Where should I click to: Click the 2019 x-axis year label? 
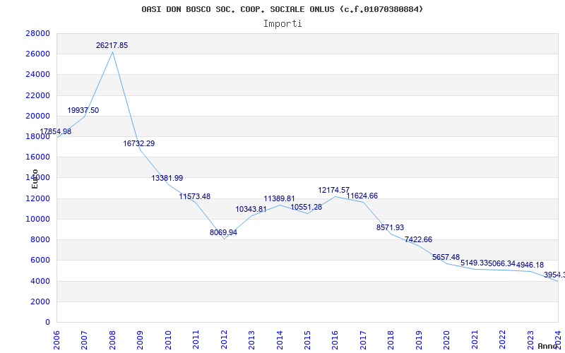coord(419,340)
